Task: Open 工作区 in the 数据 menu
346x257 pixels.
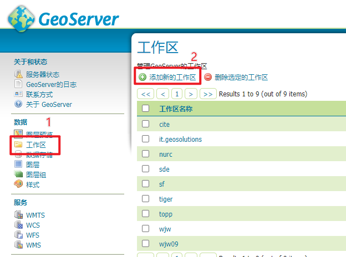Action: [36, 145]
